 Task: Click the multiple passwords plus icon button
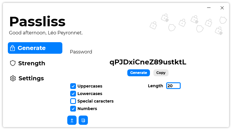click(x=83, y=120)
